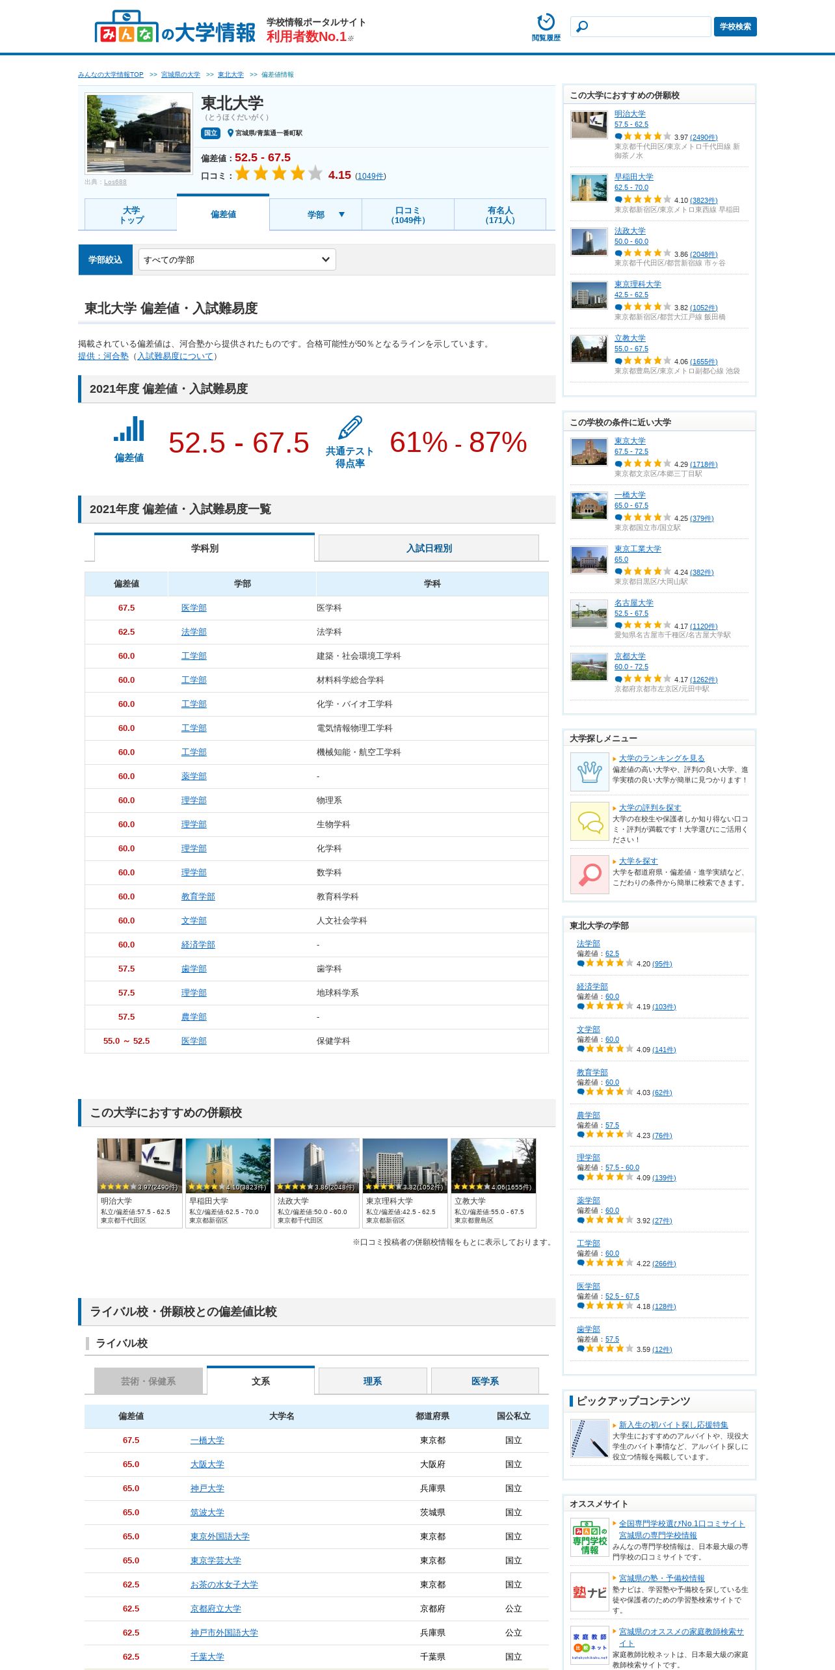Screen dimensions: 835x1670
Task: Select the 医学系 rival schools tab
Action: (485, 1381)
